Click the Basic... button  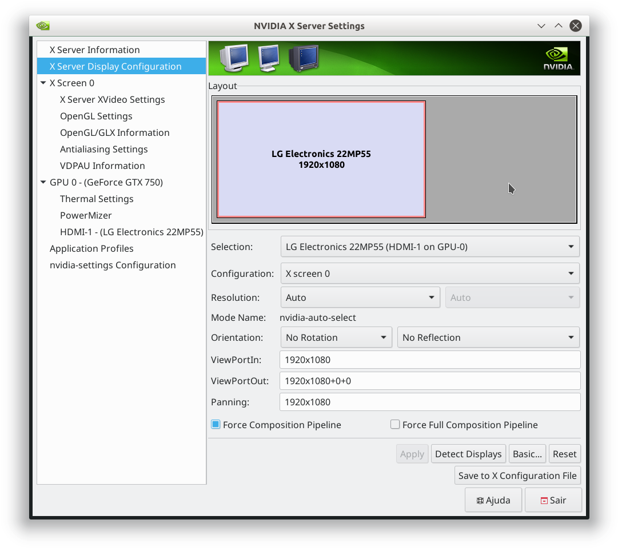tap(527, 454)
